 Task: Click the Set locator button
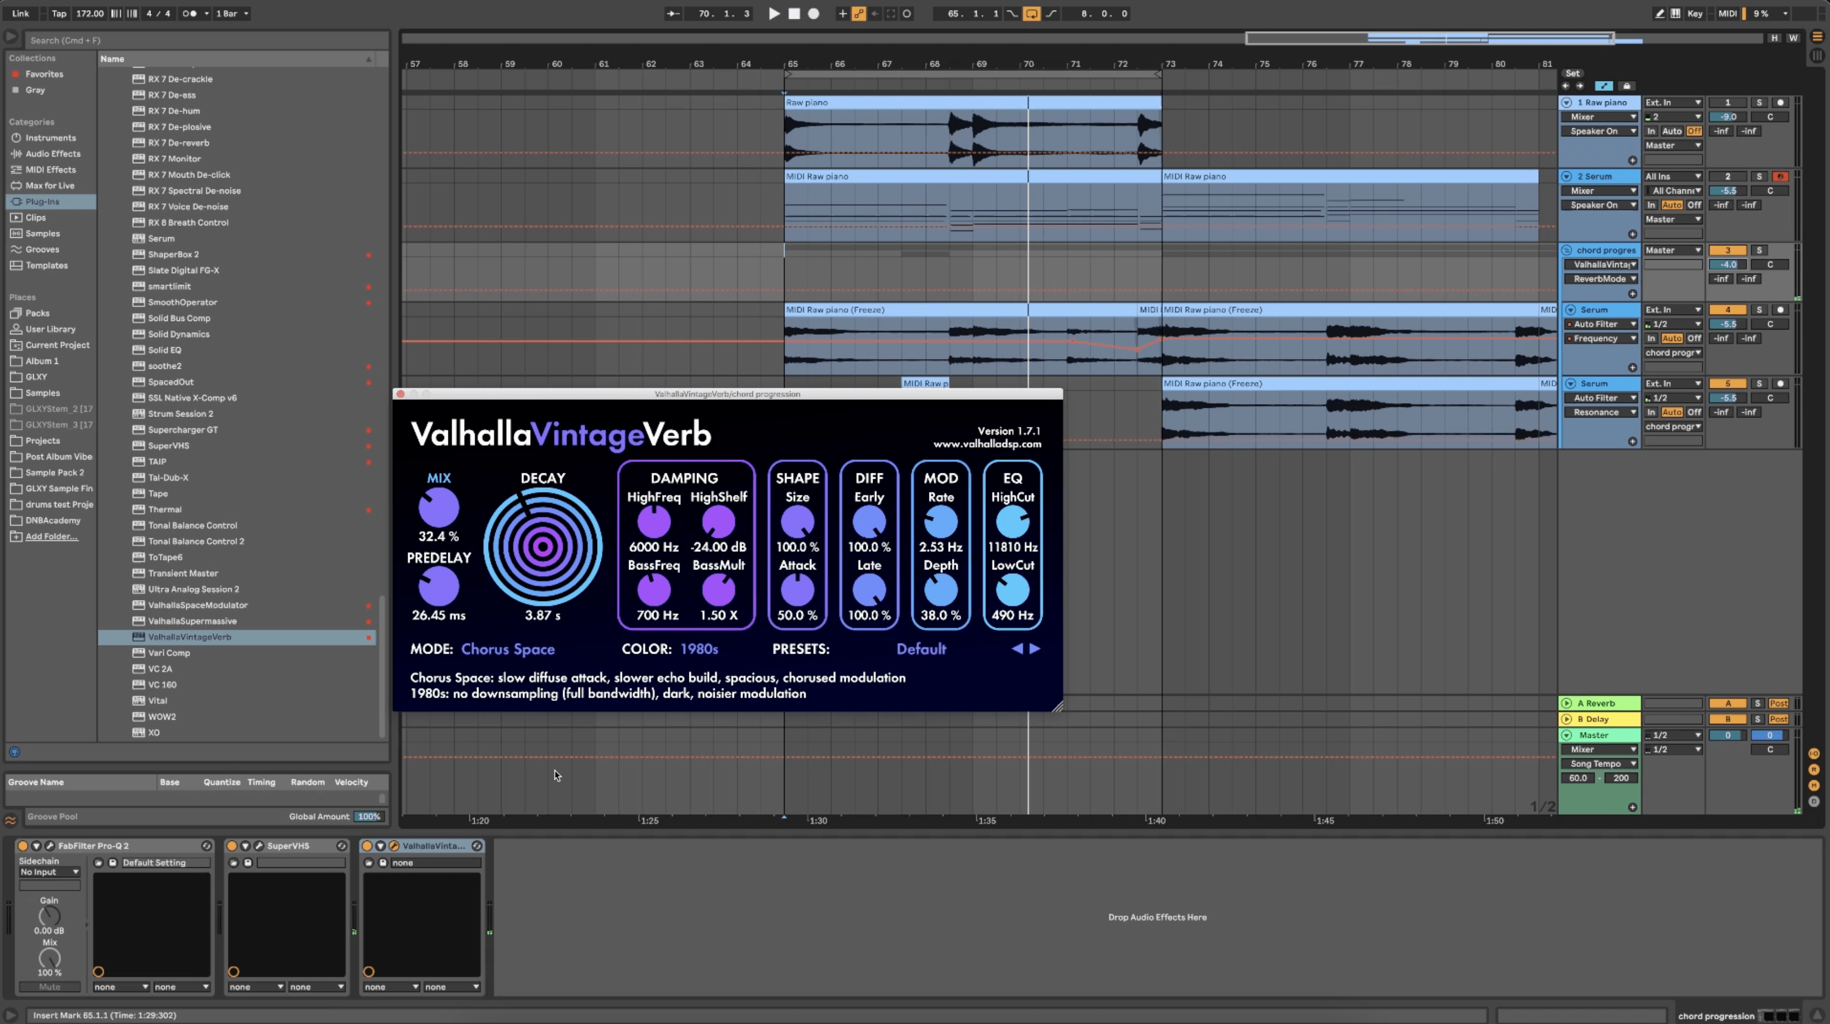[1573, 73]
